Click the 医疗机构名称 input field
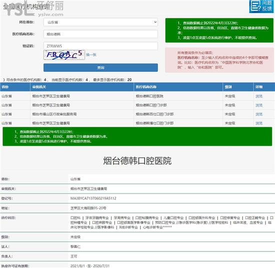The width and height of the screenshot is (275, 268). pos(100,34)
